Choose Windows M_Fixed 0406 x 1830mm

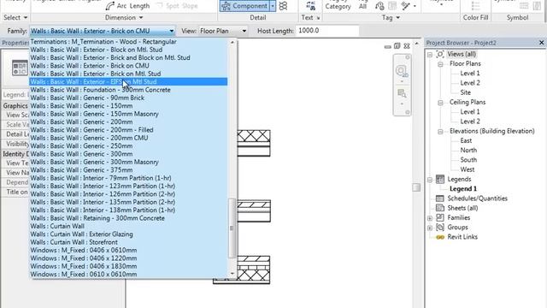click(x=128, y=266)
